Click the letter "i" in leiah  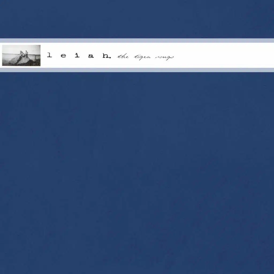[77, 56]
